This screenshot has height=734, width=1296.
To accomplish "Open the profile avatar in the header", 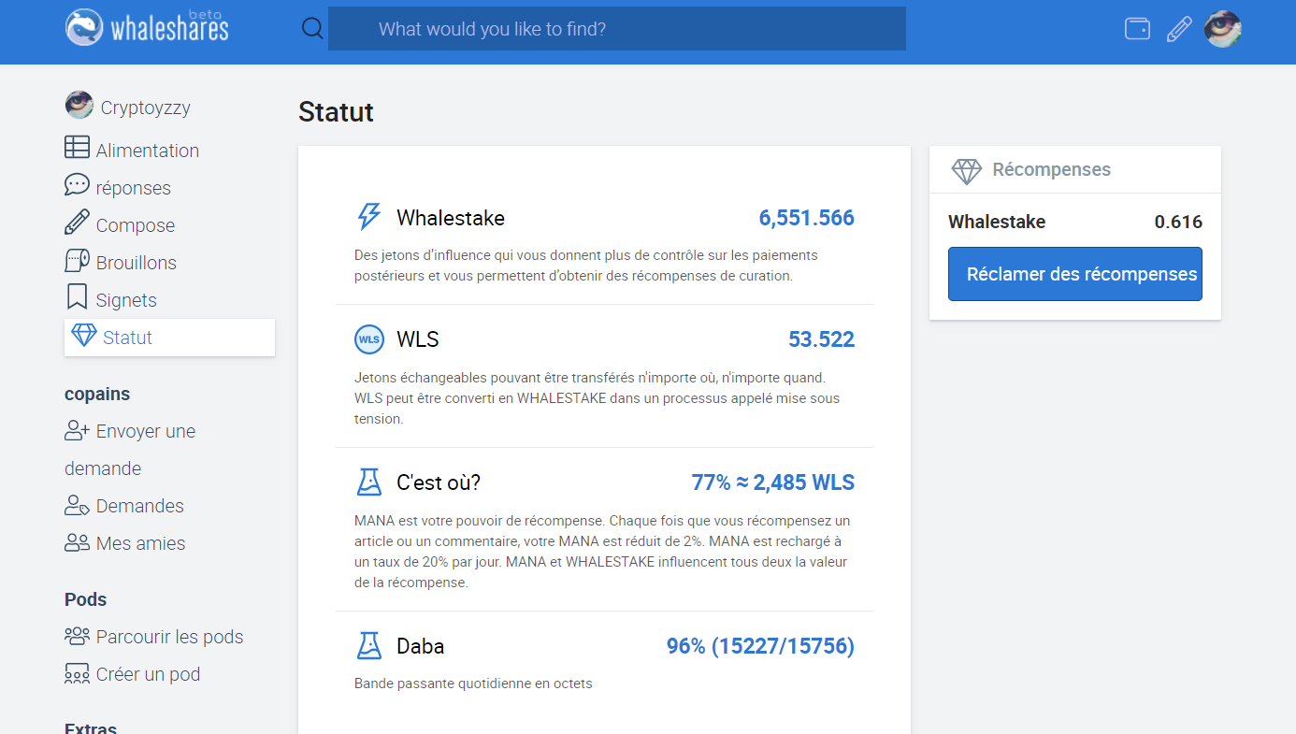I will 1223,29.
